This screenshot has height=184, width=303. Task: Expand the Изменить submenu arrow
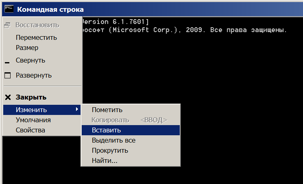77,109
